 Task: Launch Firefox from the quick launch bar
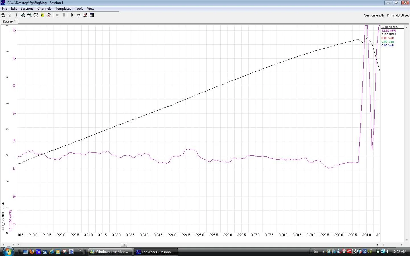click(x=32, y=252)
